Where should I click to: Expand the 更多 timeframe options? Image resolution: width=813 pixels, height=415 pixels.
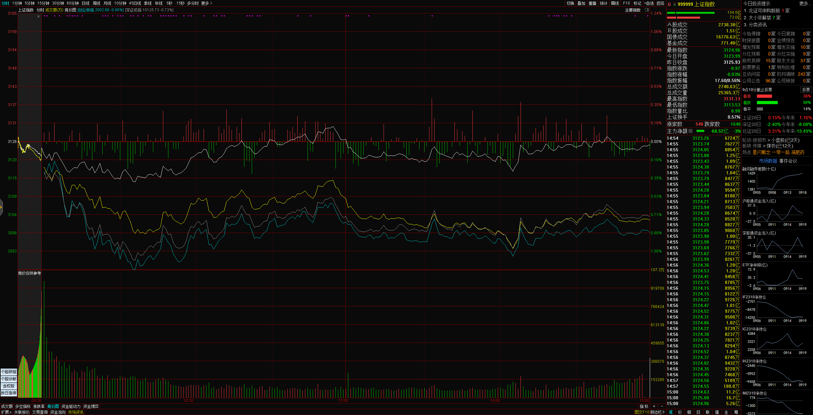207,3
